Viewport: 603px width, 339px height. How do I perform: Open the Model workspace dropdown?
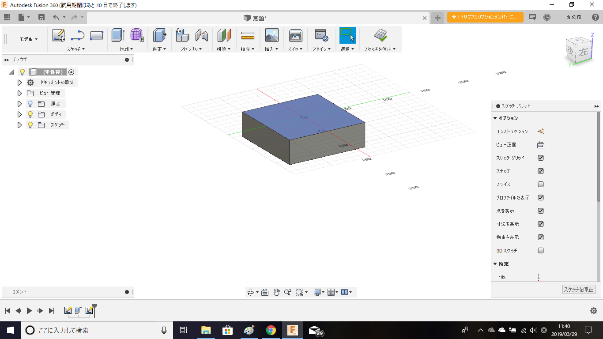coord(29,39)
